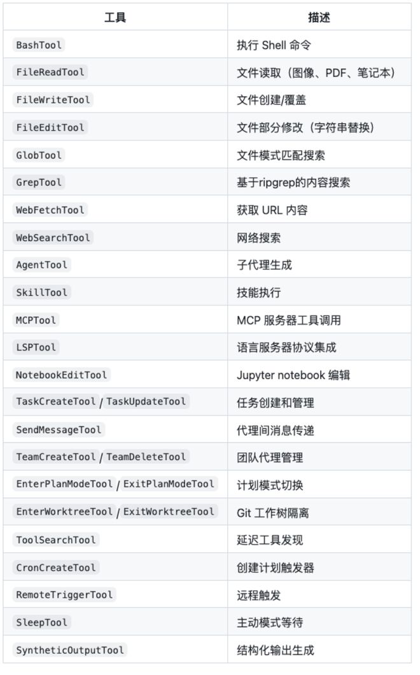Click the Jupyter notebook 编辑 description cell

(293, 375)
